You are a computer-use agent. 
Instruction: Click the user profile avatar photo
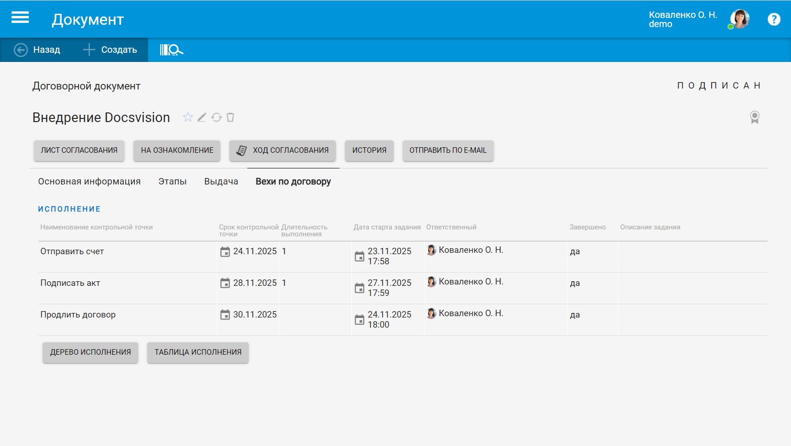pyautogui.click(x=740, y=19)
